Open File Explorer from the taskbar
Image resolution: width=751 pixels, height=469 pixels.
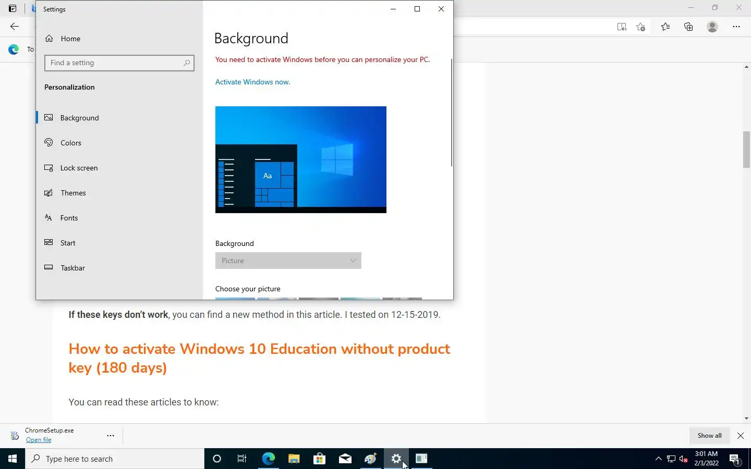pos(294,459)
